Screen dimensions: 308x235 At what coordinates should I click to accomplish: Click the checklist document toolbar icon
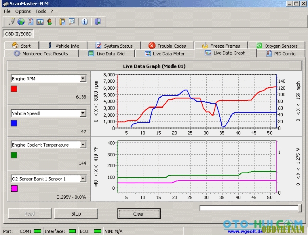[x=30, y=22]
